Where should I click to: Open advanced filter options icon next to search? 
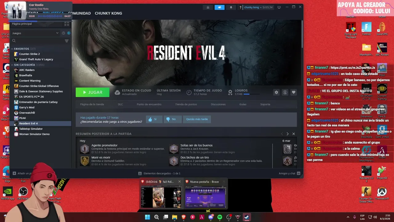tap(66, 41)
